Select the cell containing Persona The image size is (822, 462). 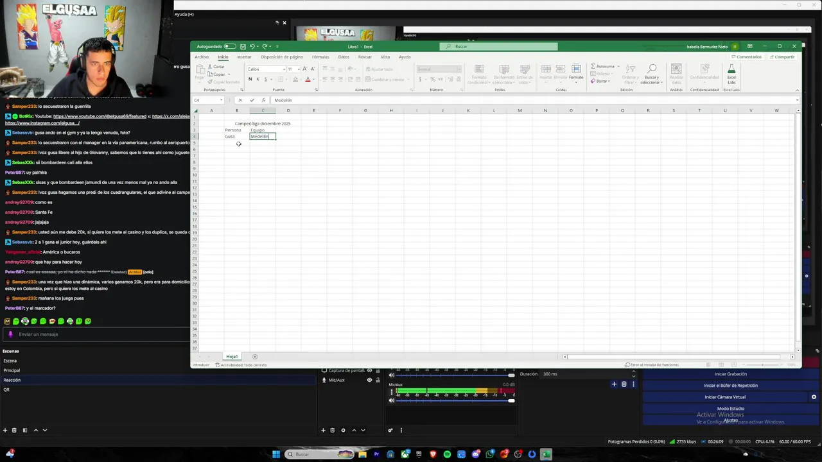(236, 130)
